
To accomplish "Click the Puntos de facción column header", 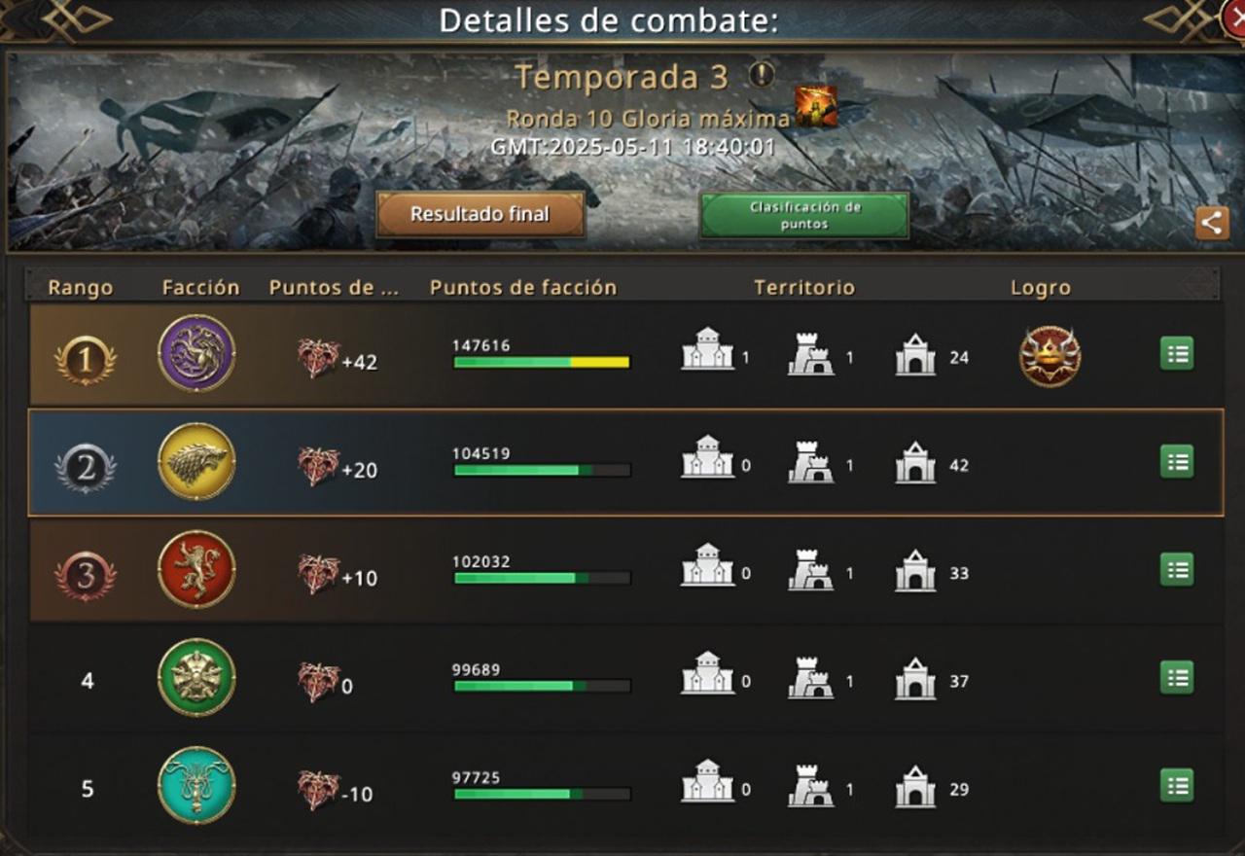I will 523,287.
